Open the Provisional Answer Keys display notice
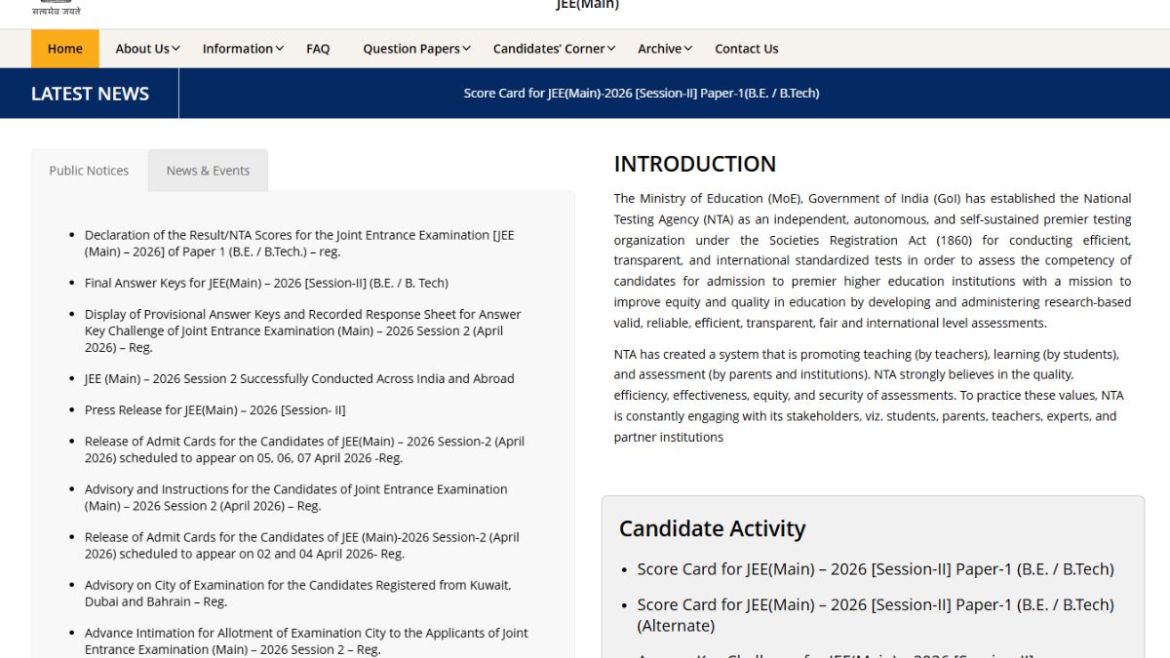The image size is (1170, 658). pos(302,330)
